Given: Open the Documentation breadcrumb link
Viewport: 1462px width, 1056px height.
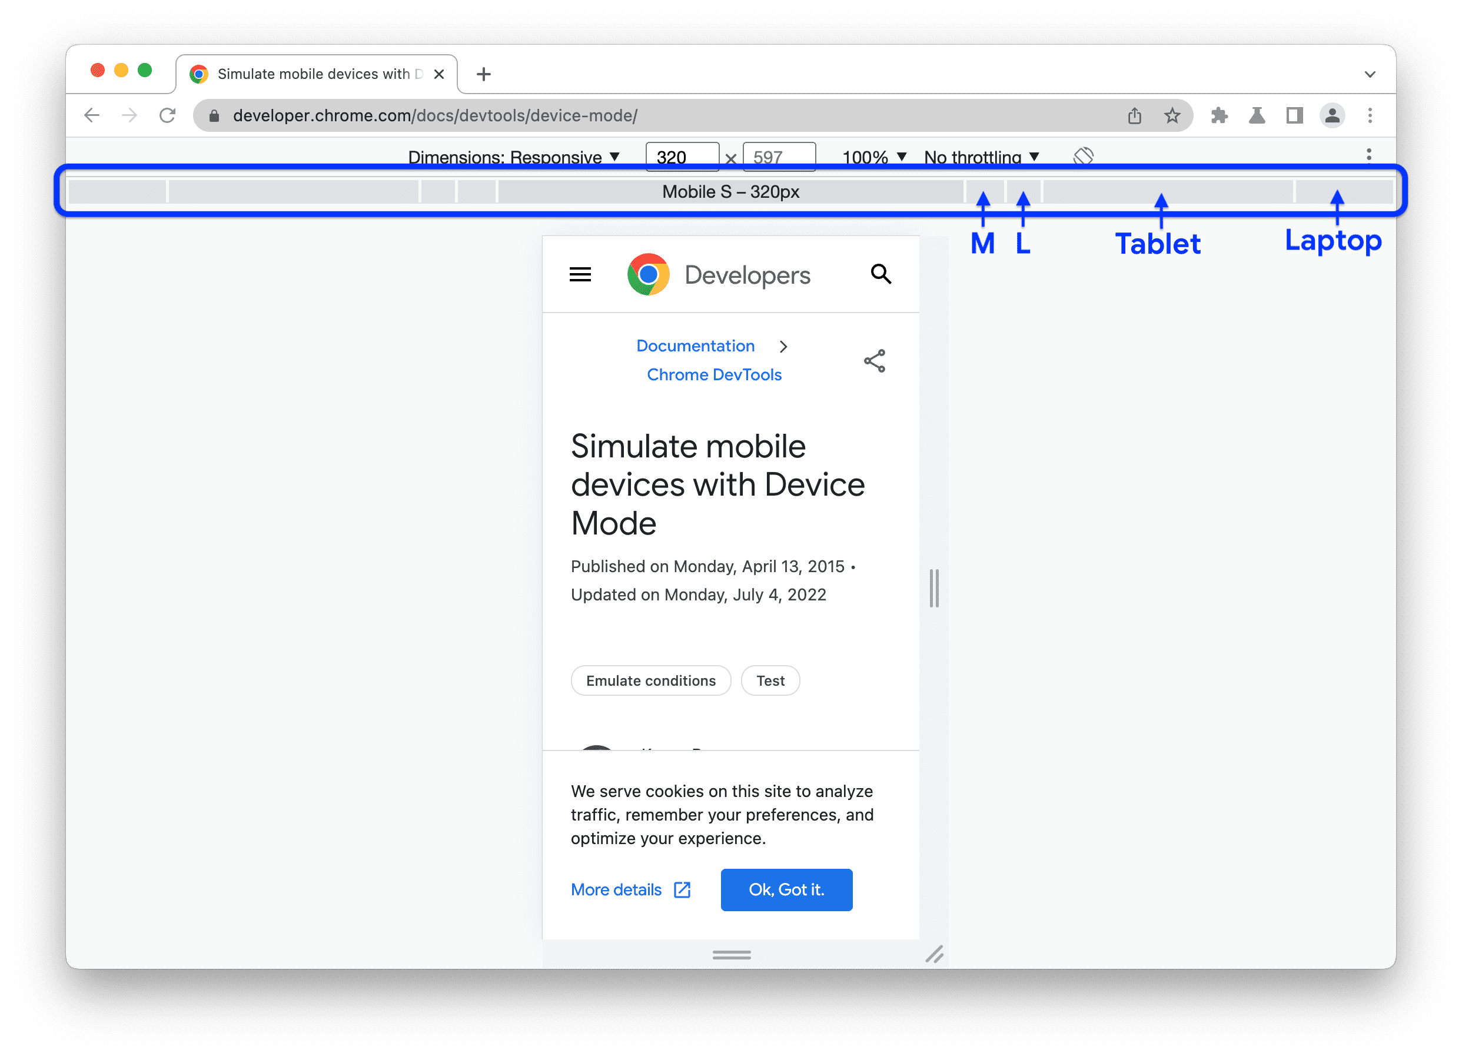Looking at the screenshot, I should (x=693, y=345).
